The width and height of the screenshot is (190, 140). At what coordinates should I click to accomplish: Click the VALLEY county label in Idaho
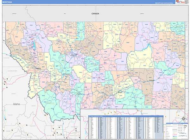10,115
